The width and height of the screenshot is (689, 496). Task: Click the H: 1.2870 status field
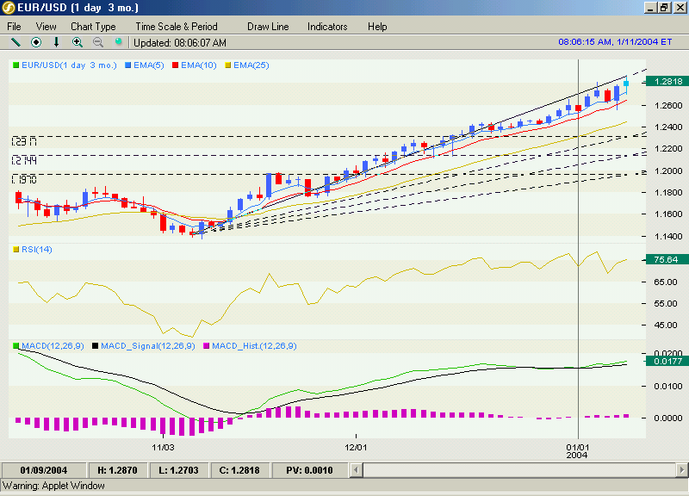(117, 470)
